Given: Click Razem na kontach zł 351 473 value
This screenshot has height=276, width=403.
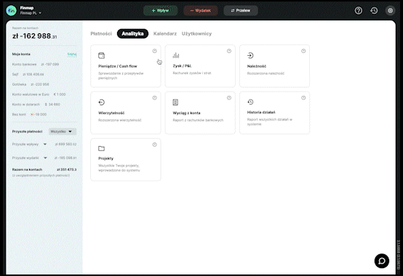Looking at the screenshot, I should click(67, 169).
